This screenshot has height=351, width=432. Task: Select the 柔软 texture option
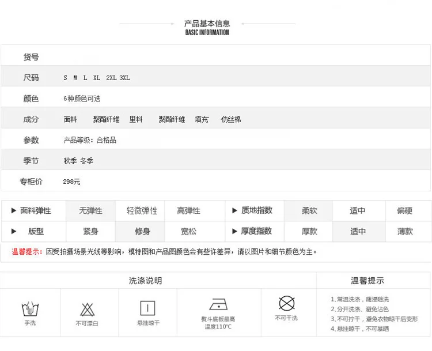[x=309, y=211]
